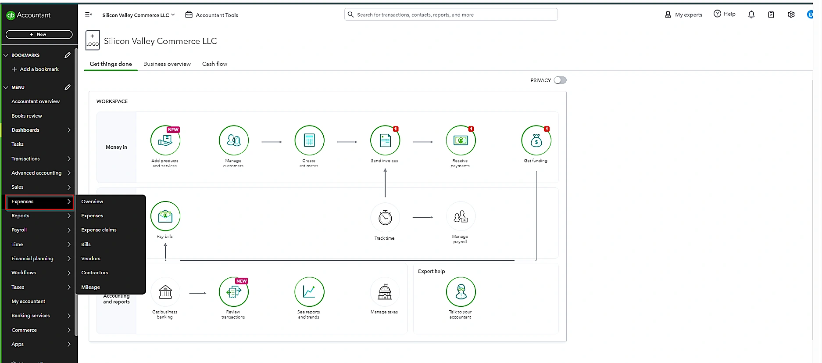
Task: Open Accountant overview menu item
Action: 36,101
